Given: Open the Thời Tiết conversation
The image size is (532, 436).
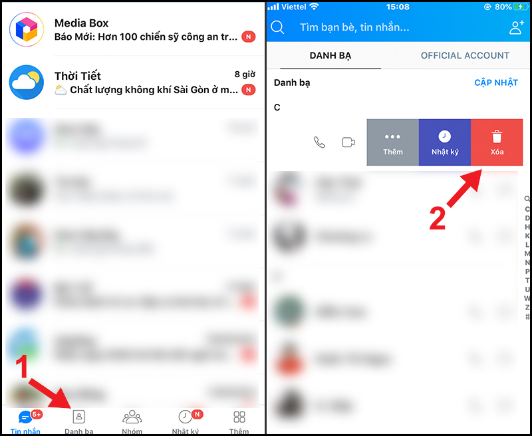Looking at the screenshot, I should [133, 83].
